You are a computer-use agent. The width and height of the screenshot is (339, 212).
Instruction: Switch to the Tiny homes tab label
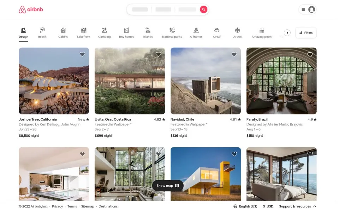[127, 37]
